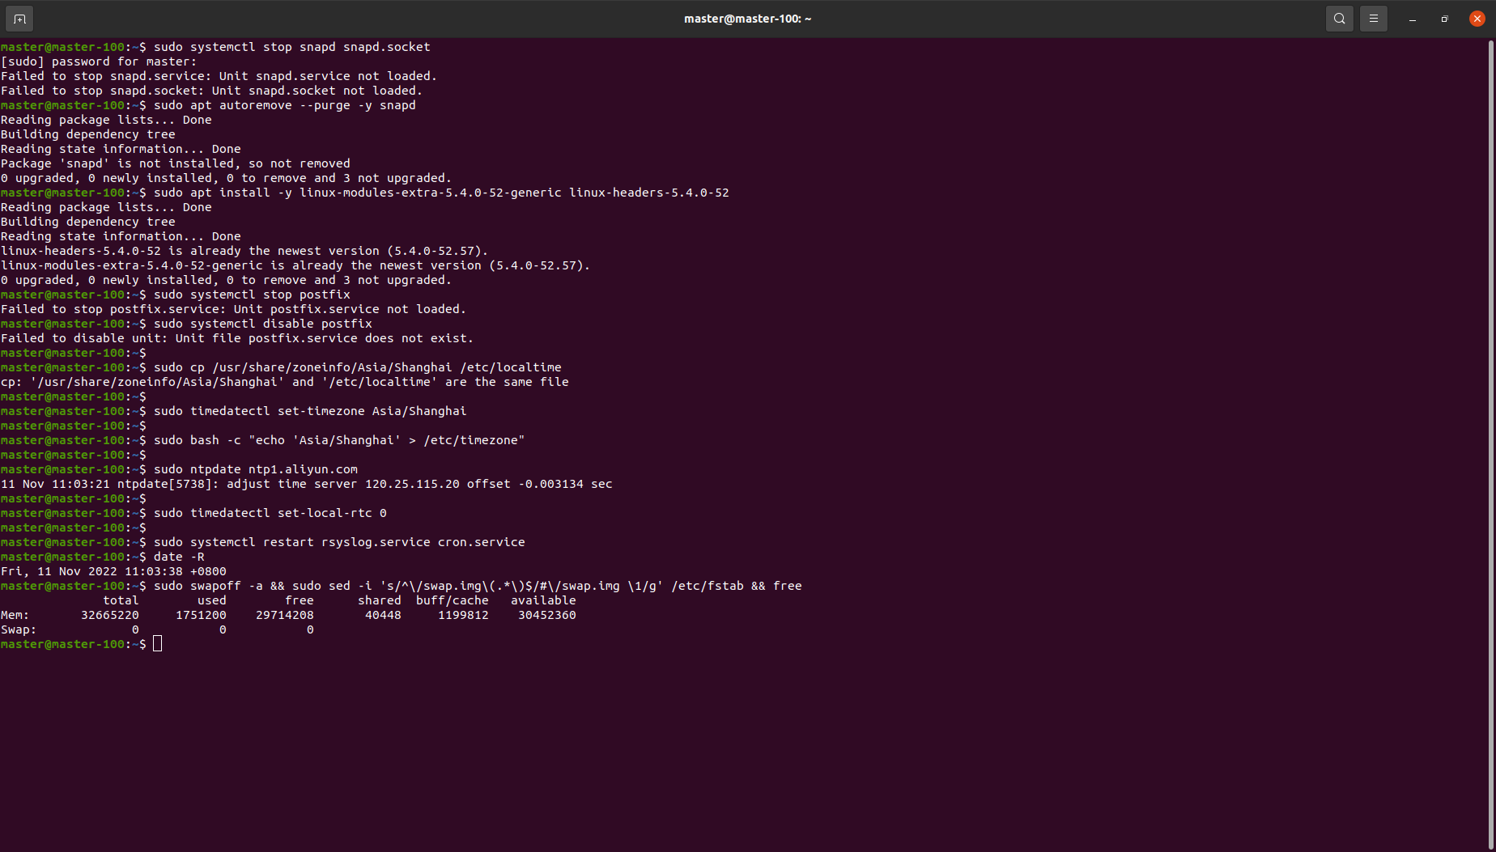
Task: Click the 'systemctl restart rsyslog.service cron.service' command
Action: pyautogui.click(x=339, y=542)
